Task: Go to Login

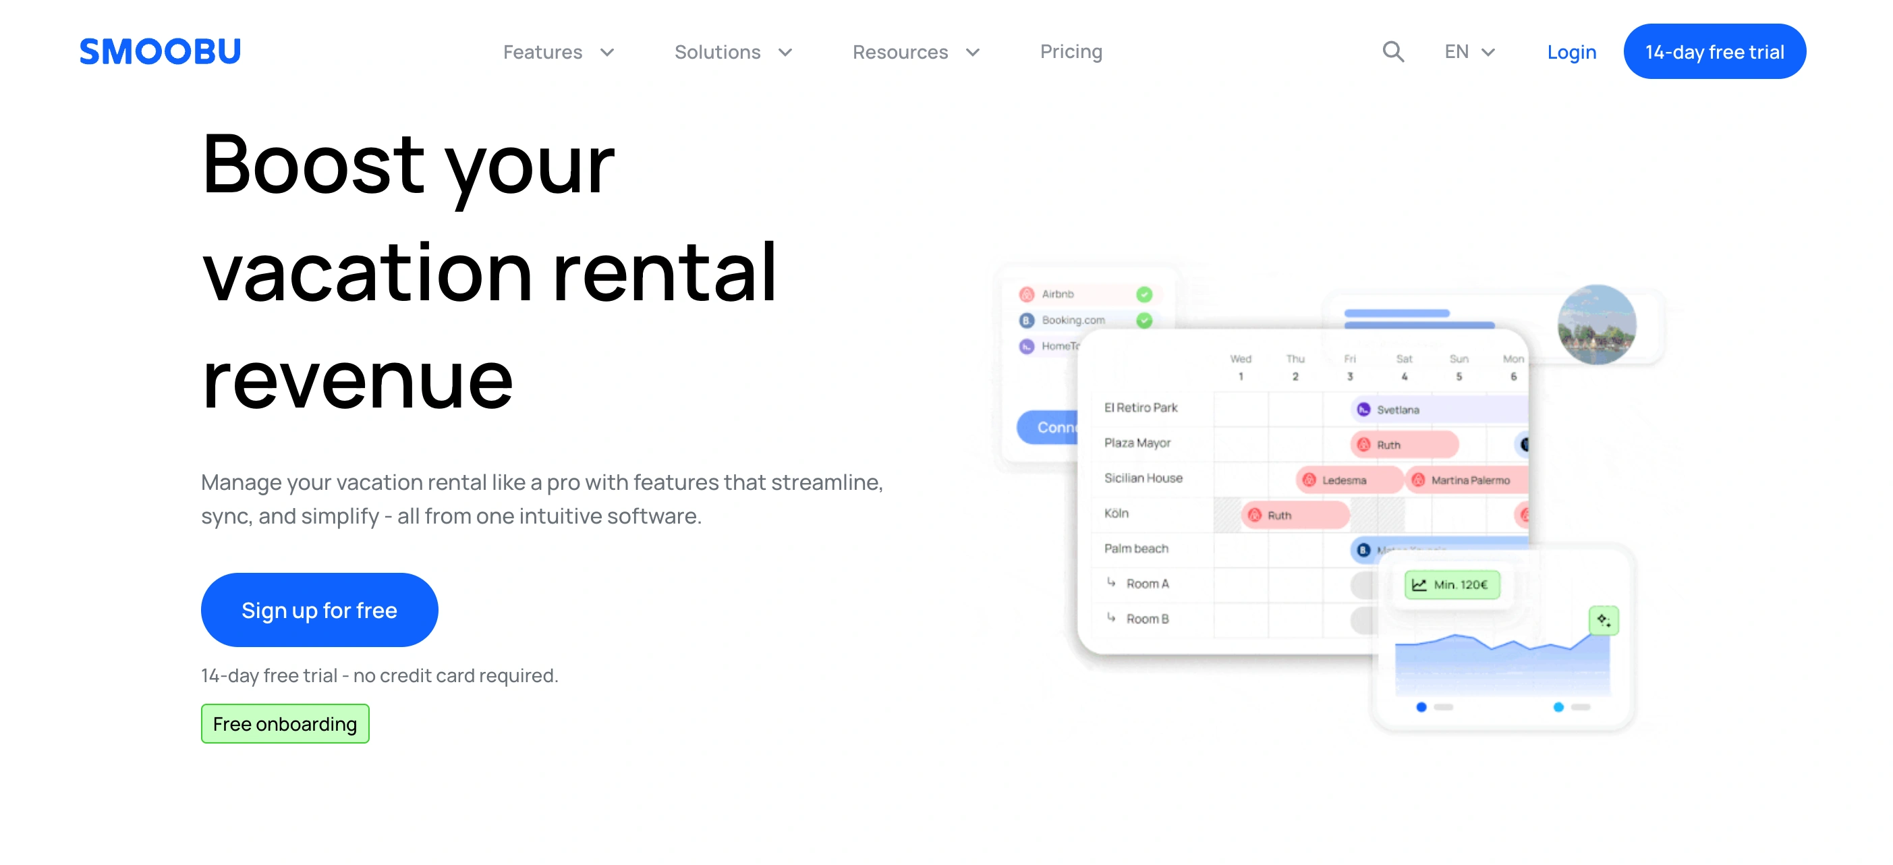Action: pos(1571,51)
